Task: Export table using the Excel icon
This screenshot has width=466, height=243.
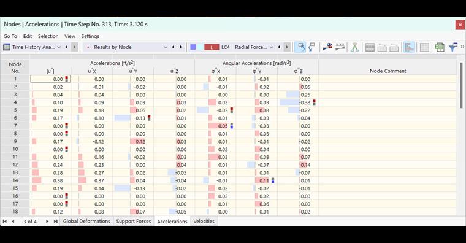Action: click(440, 47)
